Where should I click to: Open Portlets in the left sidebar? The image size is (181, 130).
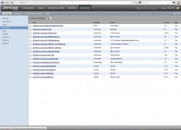point(5,34)
